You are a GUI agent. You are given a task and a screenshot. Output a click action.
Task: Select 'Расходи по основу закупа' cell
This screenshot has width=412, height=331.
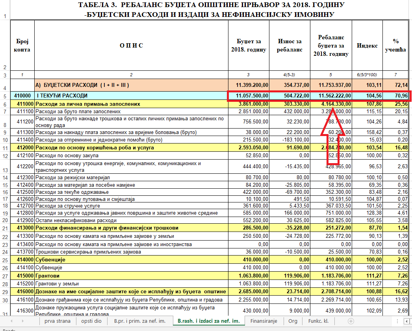pyautogui.click(x=132, y=156)
